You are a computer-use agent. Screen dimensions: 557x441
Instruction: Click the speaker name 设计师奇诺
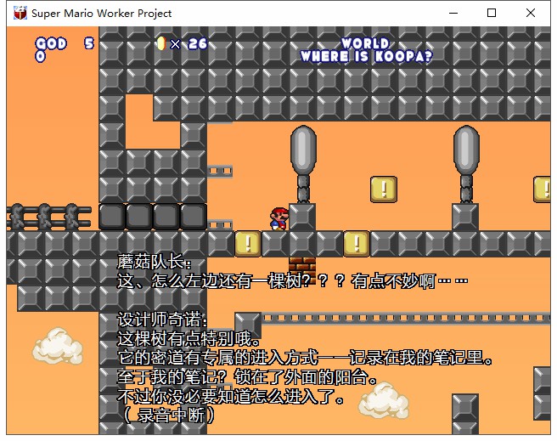pyautogui.click(x=162, y=319)
